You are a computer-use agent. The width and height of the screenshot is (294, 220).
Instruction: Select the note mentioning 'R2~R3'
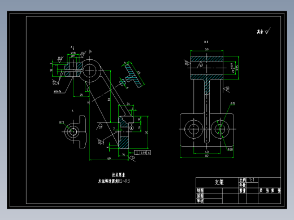[x=114, y=181]
